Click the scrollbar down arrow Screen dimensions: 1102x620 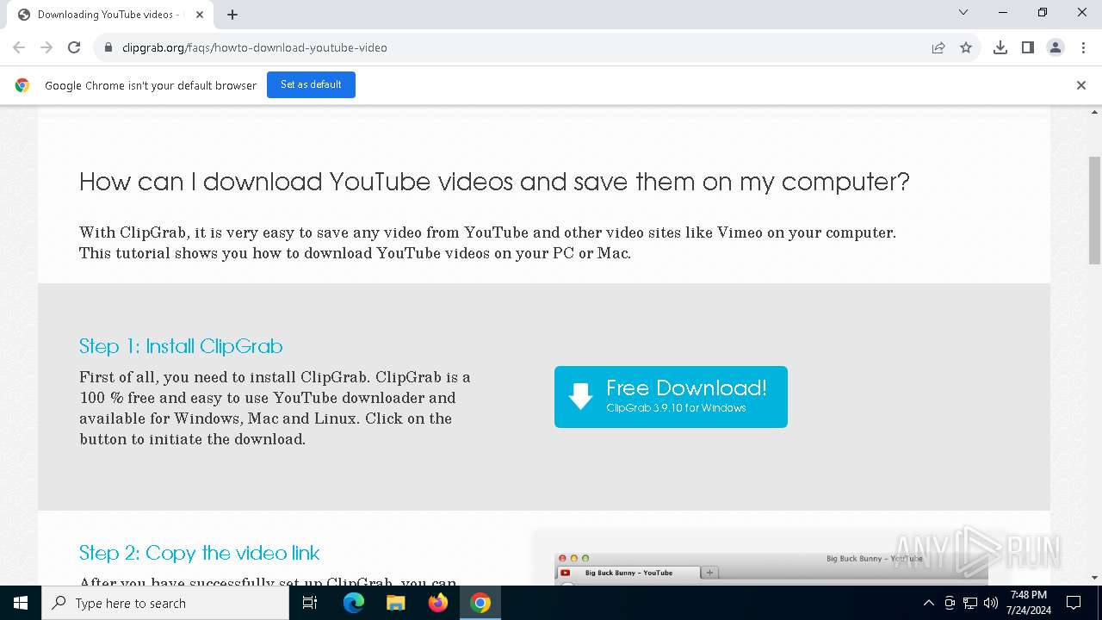coord(1095,578)
